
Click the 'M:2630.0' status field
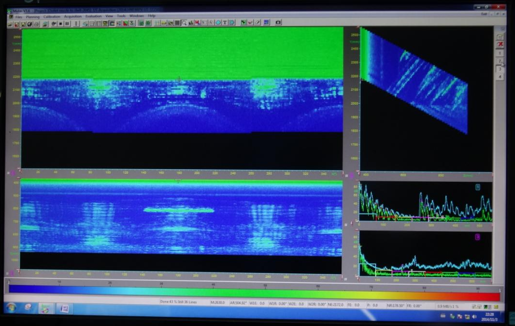[x=218, y=303]
